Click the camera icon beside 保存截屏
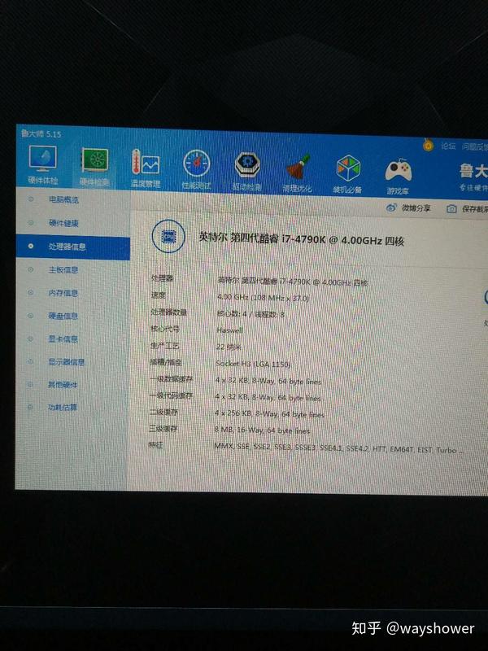Image resolution: width=488 pixels, height=651 pixels. [x=451, y=209]
